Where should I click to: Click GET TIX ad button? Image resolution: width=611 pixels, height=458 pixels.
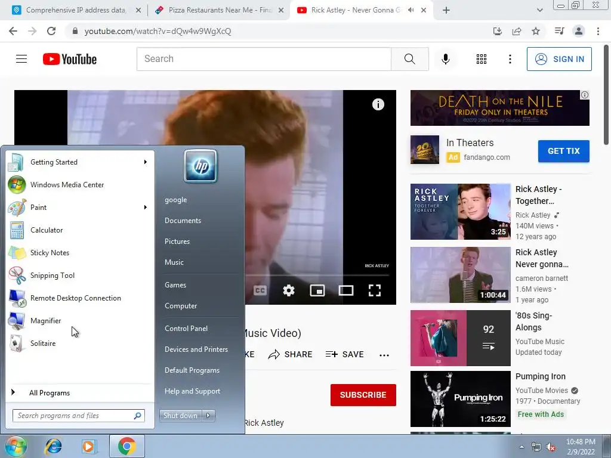(563, 151)
